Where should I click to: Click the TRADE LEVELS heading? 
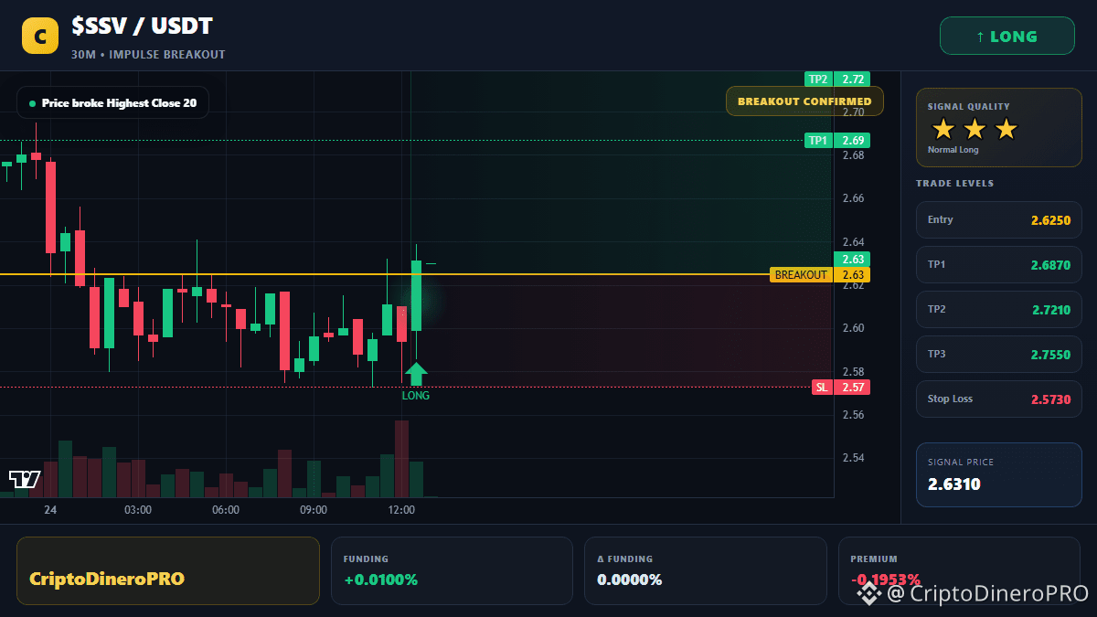pos(954,184)
